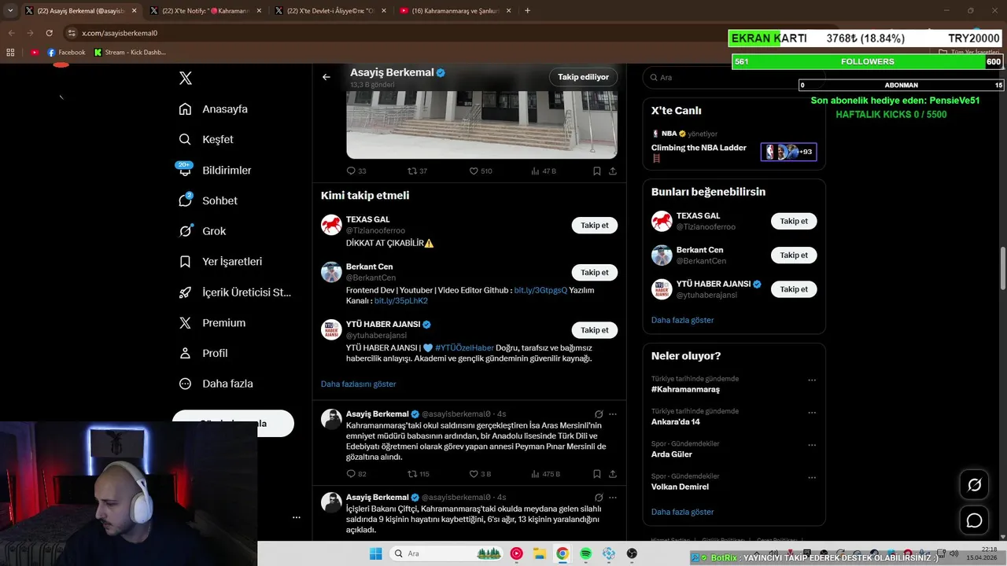The height and width of the screenshot is (566, 1007).
Task: Open Premium in the sidebar
Action: pos(212,323)
